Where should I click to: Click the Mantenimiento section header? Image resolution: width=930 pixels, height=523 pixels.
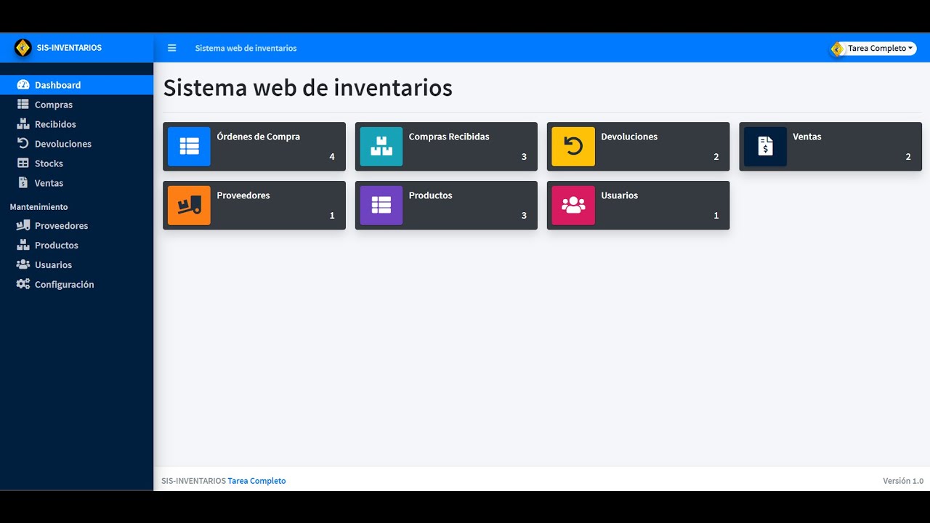point(39,207)
